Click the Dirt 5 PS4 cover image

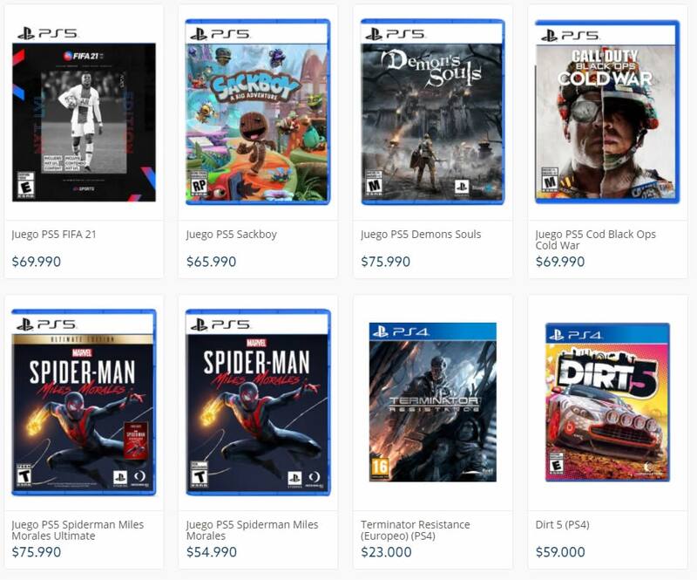coord(607,401)
